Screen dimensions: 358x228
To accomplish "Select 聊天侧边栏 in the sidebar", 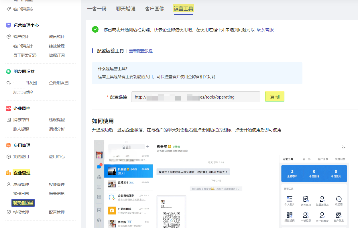I will 23,203.
